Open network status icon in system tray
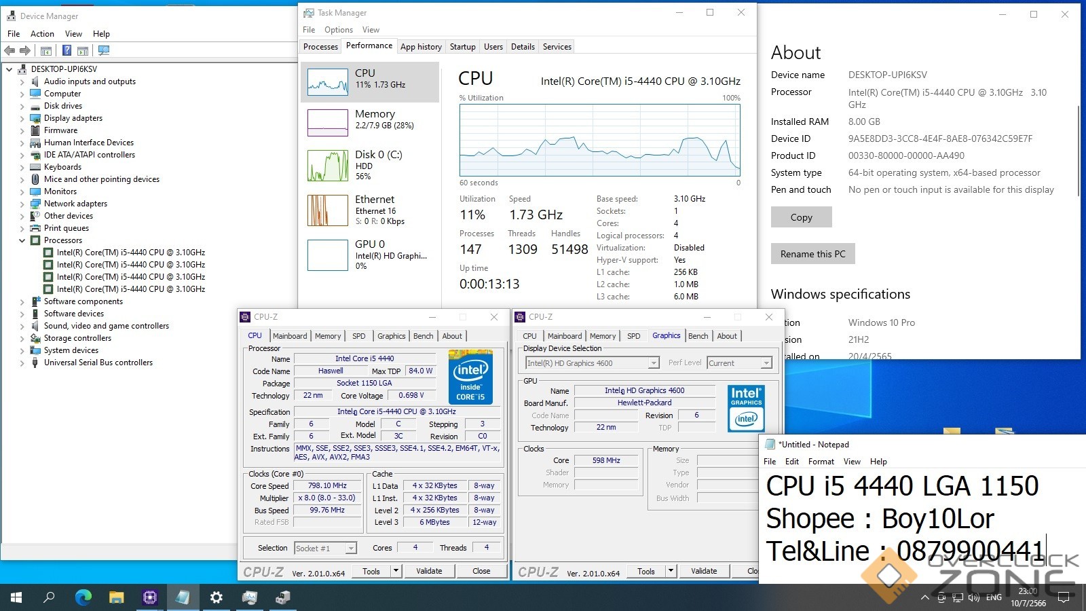 point(958,598)
